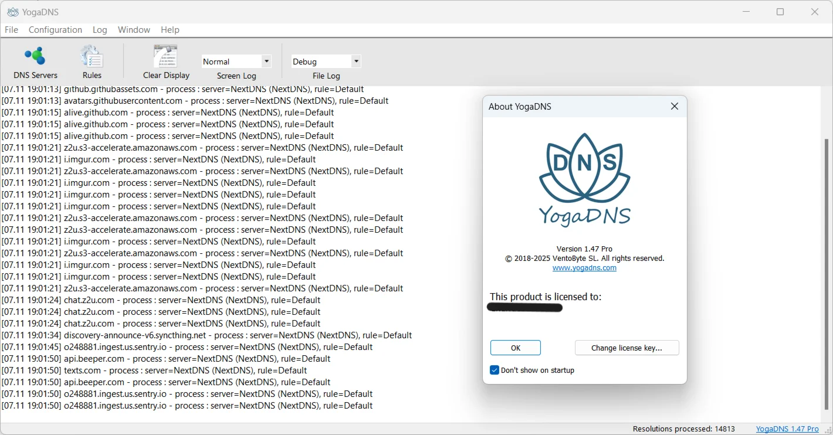The image size is (833, 435).
Task: Click 'This product is licensed to:' text
Action: 546,297
